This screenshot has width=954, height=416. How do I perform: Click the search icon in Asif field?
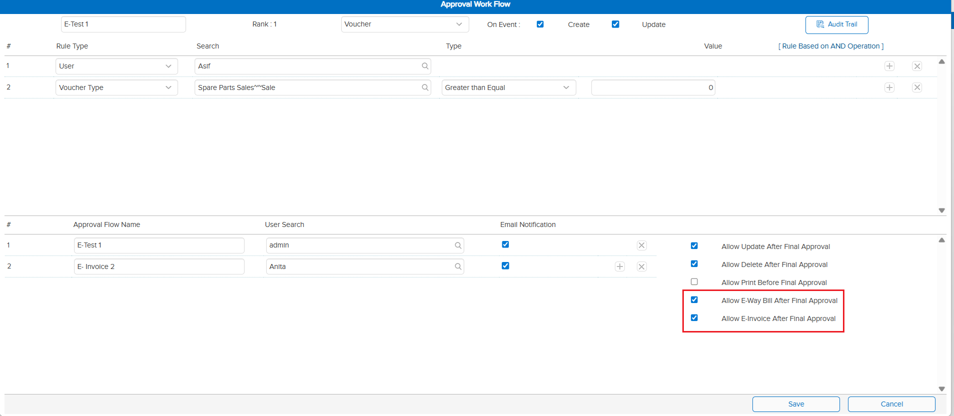pos(425,66)
